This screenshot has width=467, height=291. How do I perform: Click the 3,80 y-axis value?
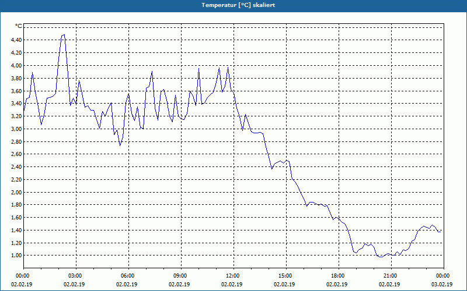(x=16, y=78)
